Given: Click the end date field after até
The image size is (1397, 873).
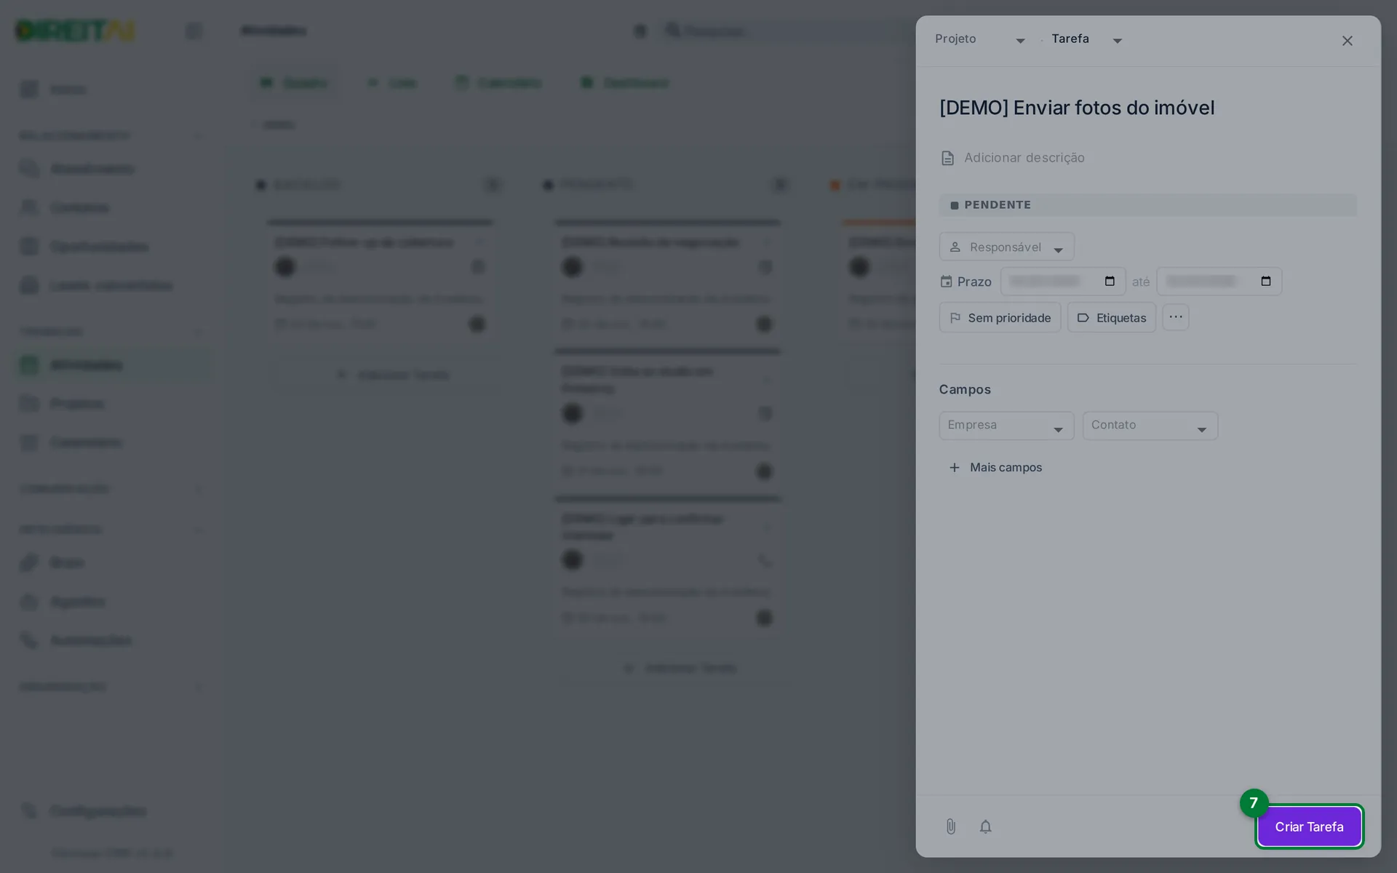Looking at the screenshot, I should click(x=1219, y=282).
